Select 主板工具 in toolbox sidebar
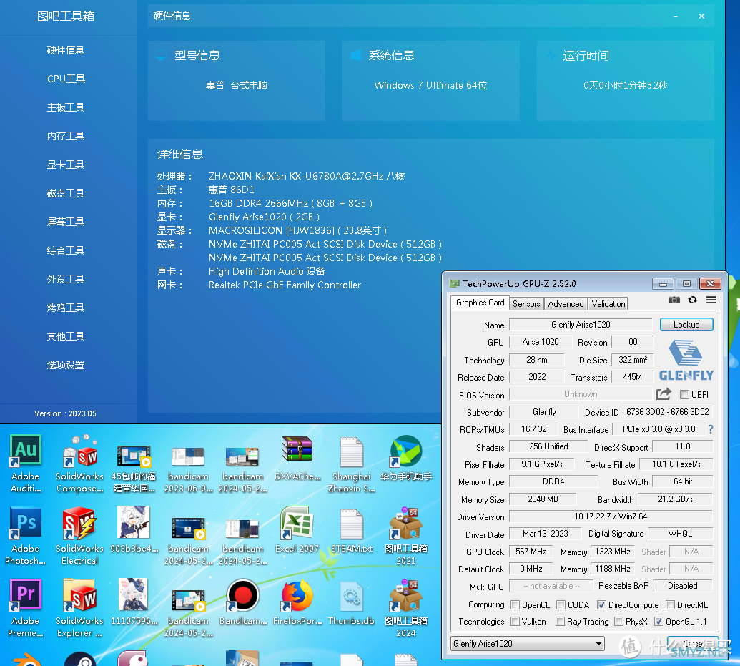Image resolution: width=740 pixels, height=666 pixels. click(66, 107)
